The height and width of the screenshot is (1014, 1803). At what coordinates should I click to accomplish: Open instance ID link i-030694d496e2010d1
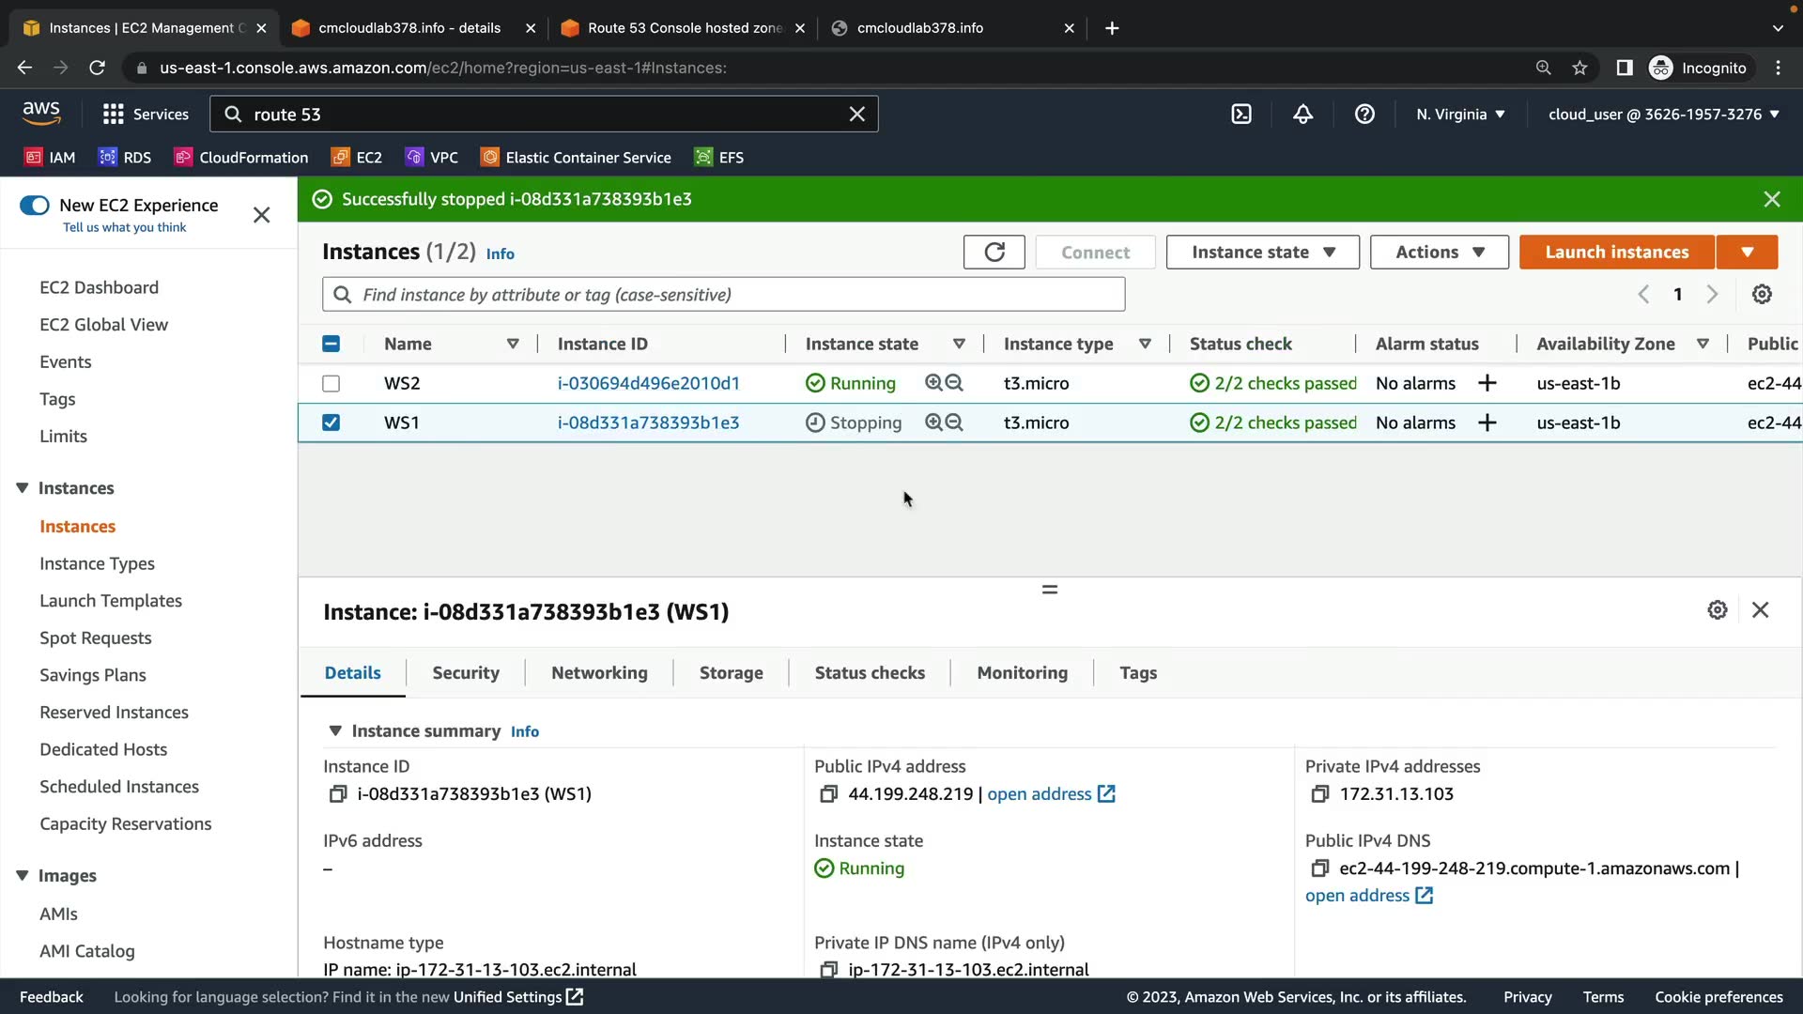click(x=648, y=383)
